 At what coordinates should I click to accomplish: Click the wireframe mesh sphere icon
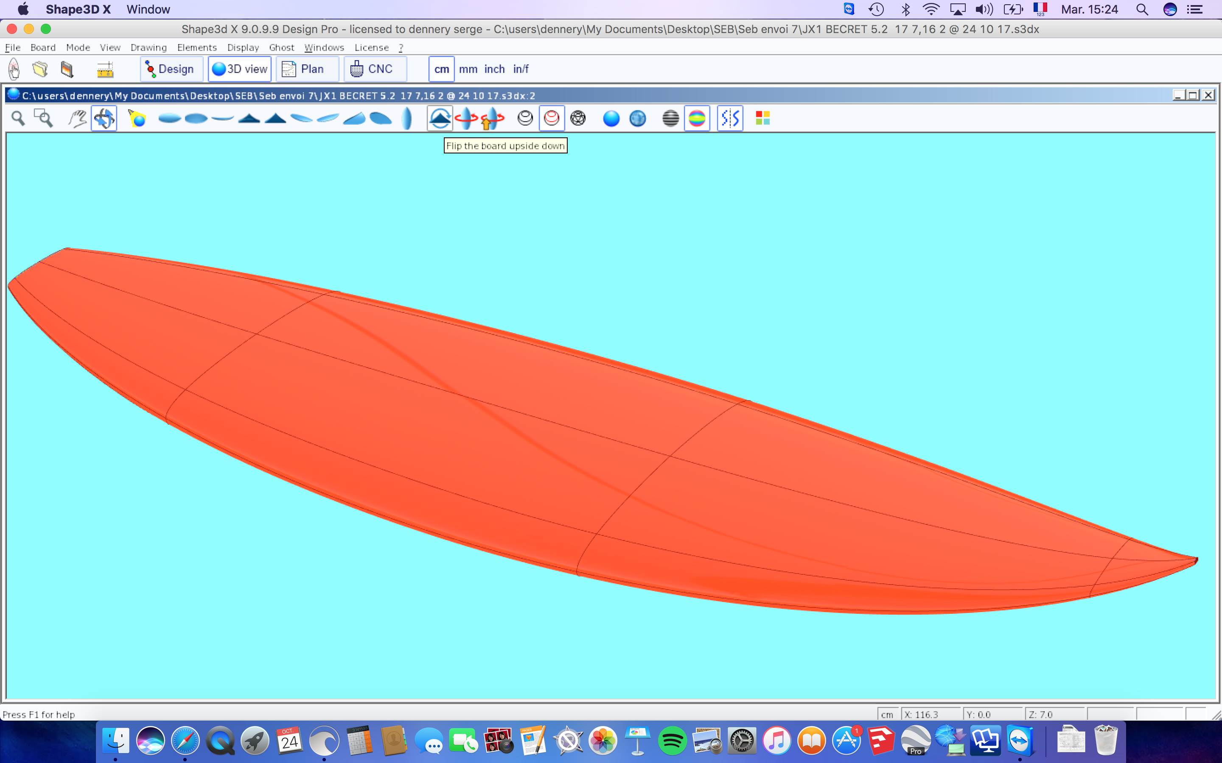[x=577, y=119]
